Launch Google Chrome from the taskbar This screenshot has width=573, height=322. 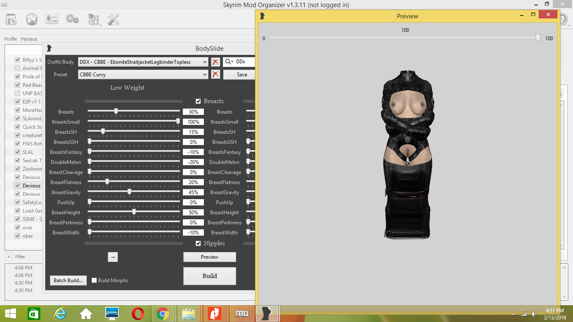coord(163,314)
